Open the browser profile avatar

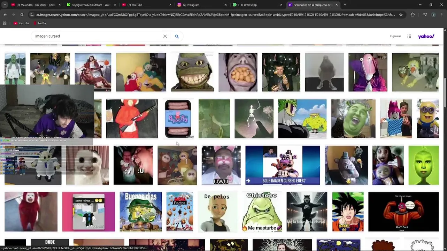(x=433, y=15)
